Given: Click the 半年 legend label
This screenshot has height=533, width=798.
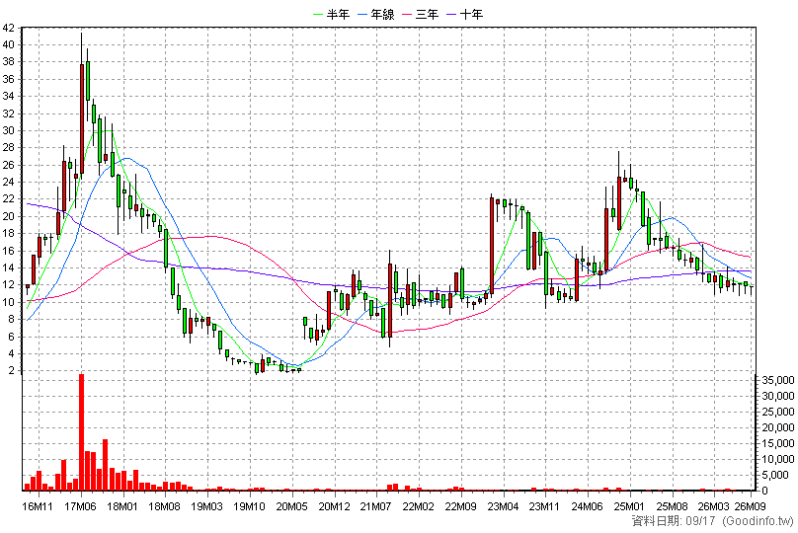Looking at the screenshot, I should [338, 14].
